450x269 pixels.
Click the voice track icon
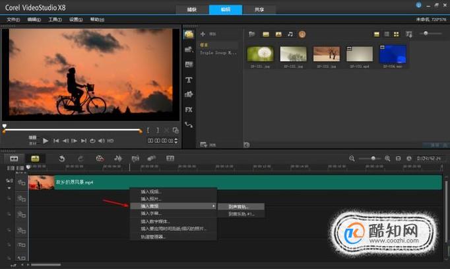(x=22, y=258)
